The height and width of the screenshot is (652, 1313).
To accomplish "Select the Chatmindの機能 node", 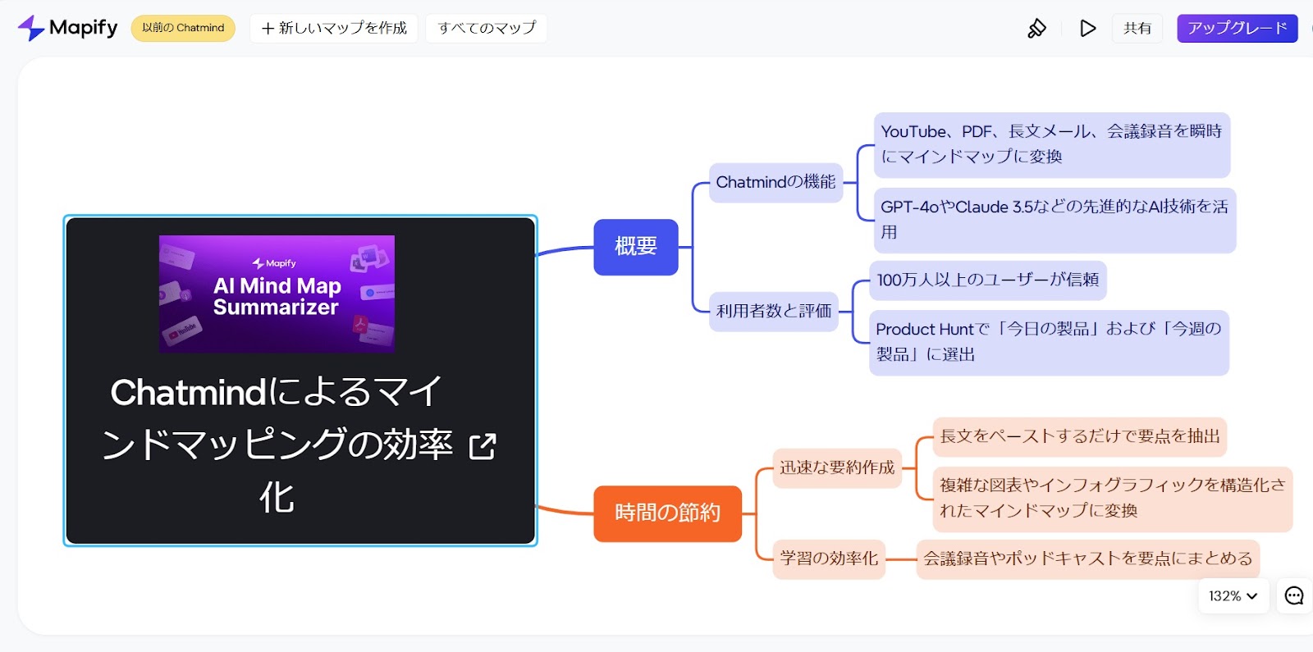I will 776,183.
